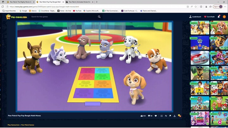Click the download icon below game

pyautogui.click(x=174, y=116)
